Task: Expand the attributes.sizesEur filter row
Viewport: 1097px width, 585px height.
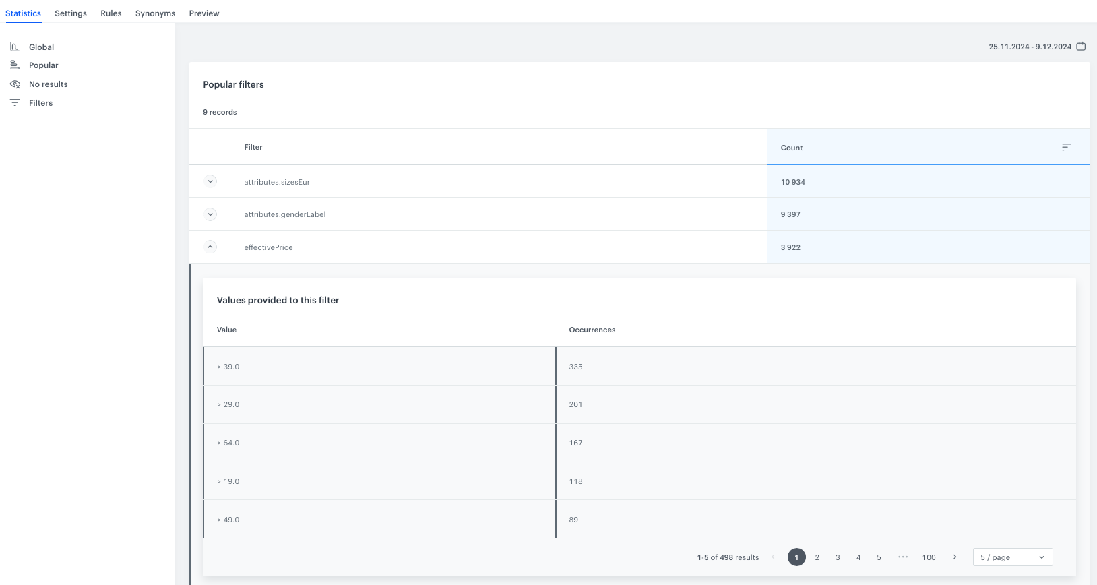Action: pos(210,181)
